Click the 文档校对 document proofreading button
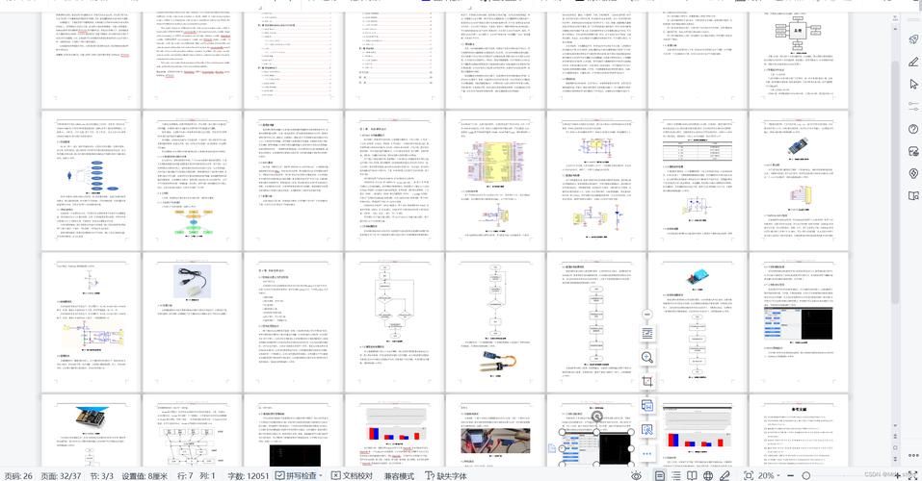922x481 pixels. tap(352, 475)
